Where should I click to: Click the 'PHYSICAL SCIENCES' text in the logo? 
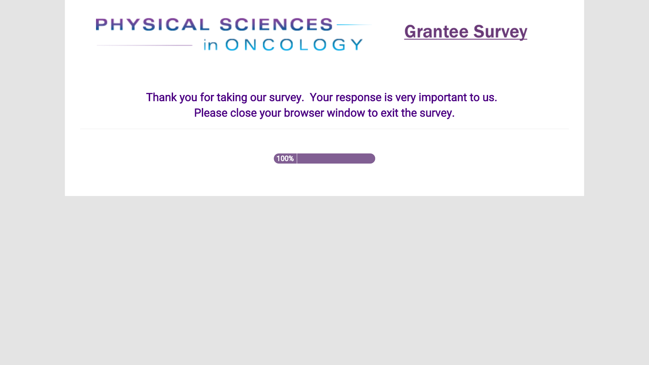click(214, 25)
